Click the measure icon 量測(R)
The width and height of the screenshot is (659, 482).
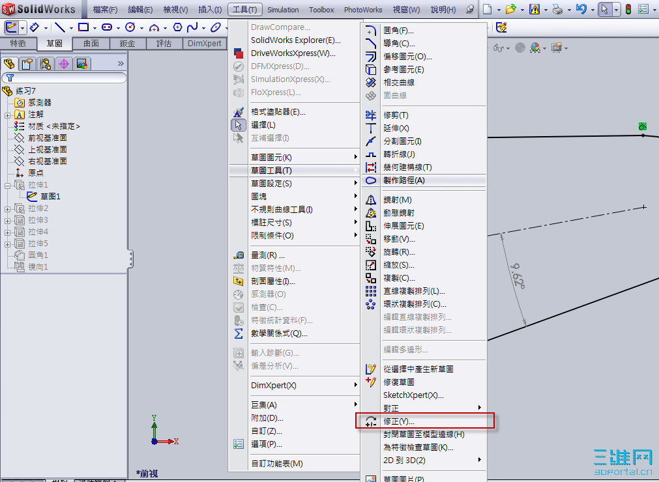point(239,255)
